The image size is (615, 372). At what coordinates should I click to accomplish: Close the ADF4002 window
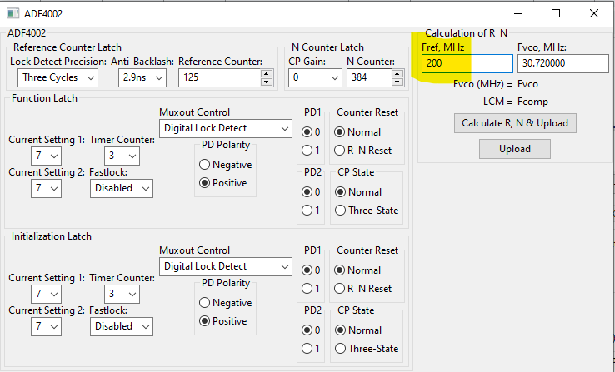click(594, 13)
